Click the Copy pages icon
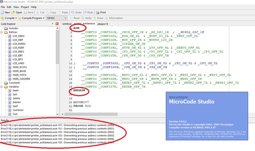Screen dimensions: 255x151 tap(48, 12)
